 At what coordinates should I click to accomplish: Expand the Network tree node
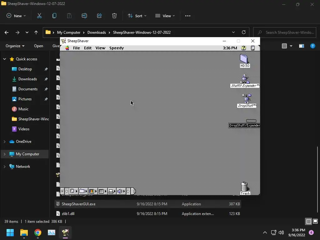pyautogui.click(x=4, y=167)
